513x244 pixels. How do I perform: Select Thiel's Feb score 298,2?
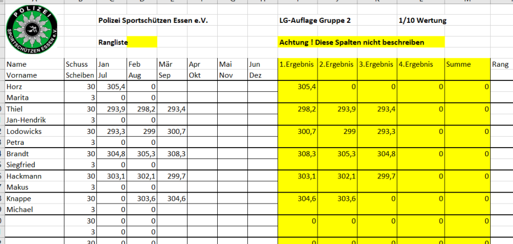coord(142,109)
